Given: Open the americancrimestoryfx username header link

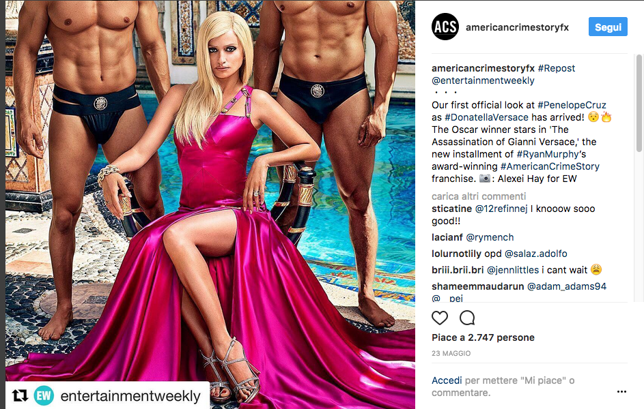Looking at the screenshot, I should tap(517, 27).
